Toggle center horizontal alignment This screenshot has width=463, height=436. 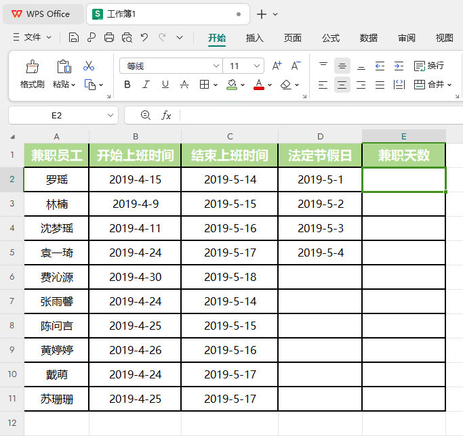click(342, 85)
